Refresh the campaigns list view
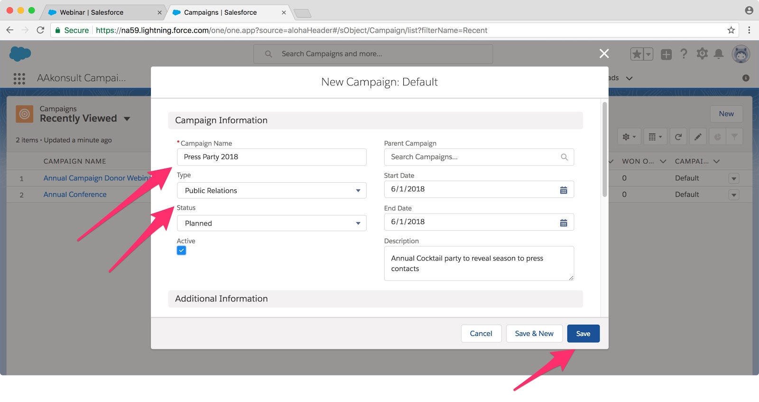759x402 pixels. point(678,137)
